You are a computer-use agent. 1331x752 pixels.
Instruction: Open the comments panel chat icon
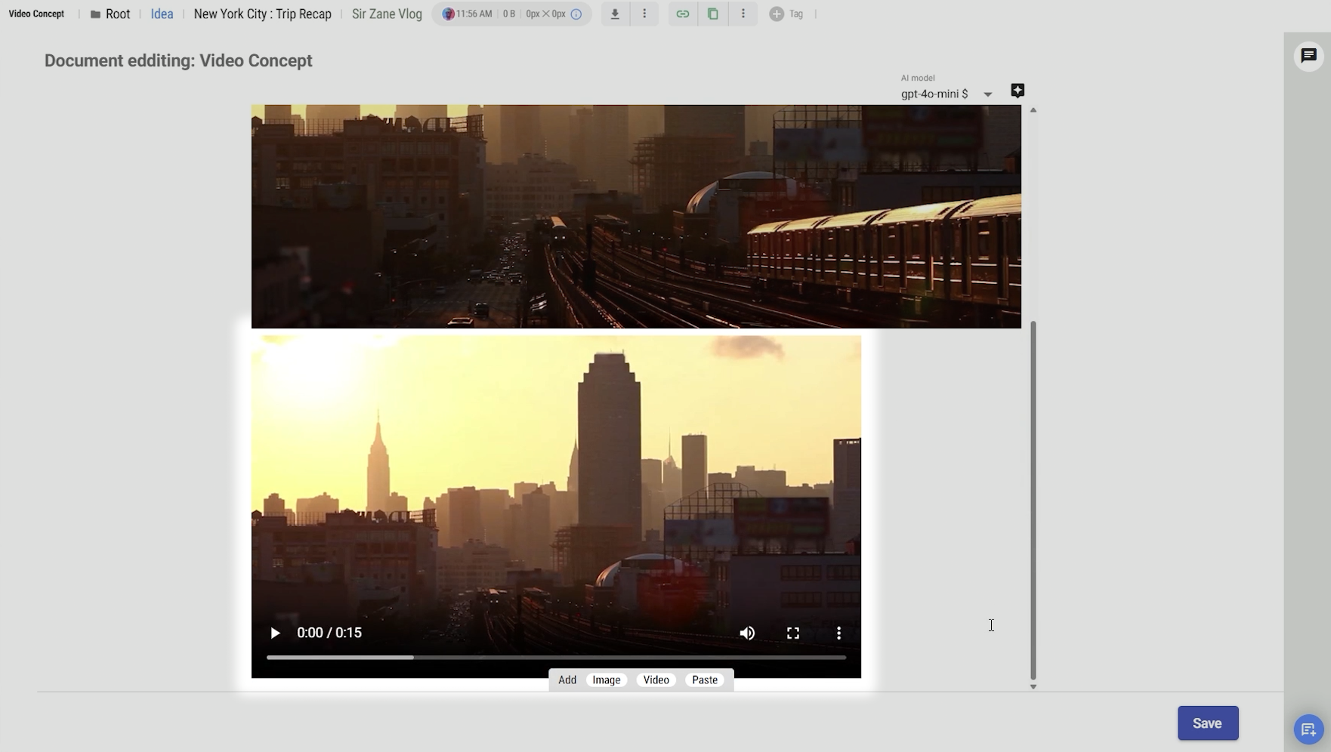tap(1308, 56)
